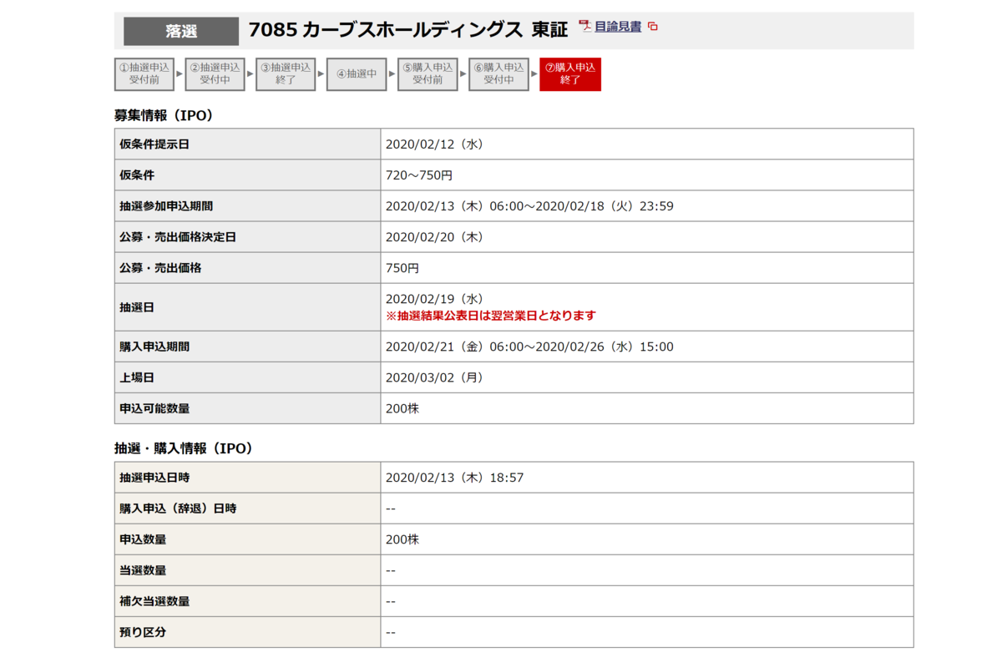
Task: Click the 預り区分 row label
Action: coord(143,632)
